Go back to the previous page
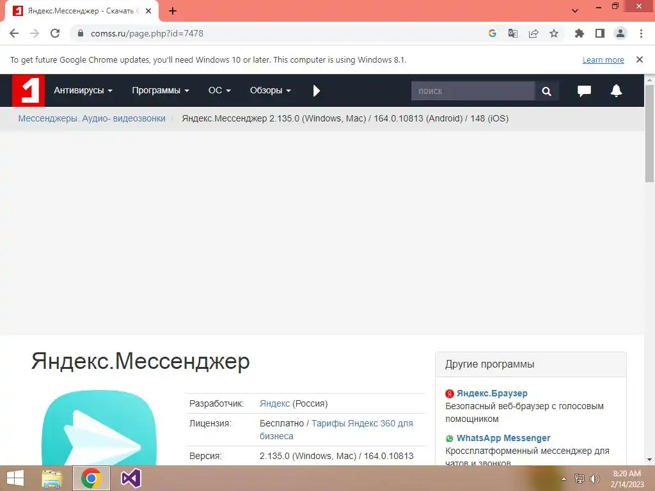 click(14, 33)
